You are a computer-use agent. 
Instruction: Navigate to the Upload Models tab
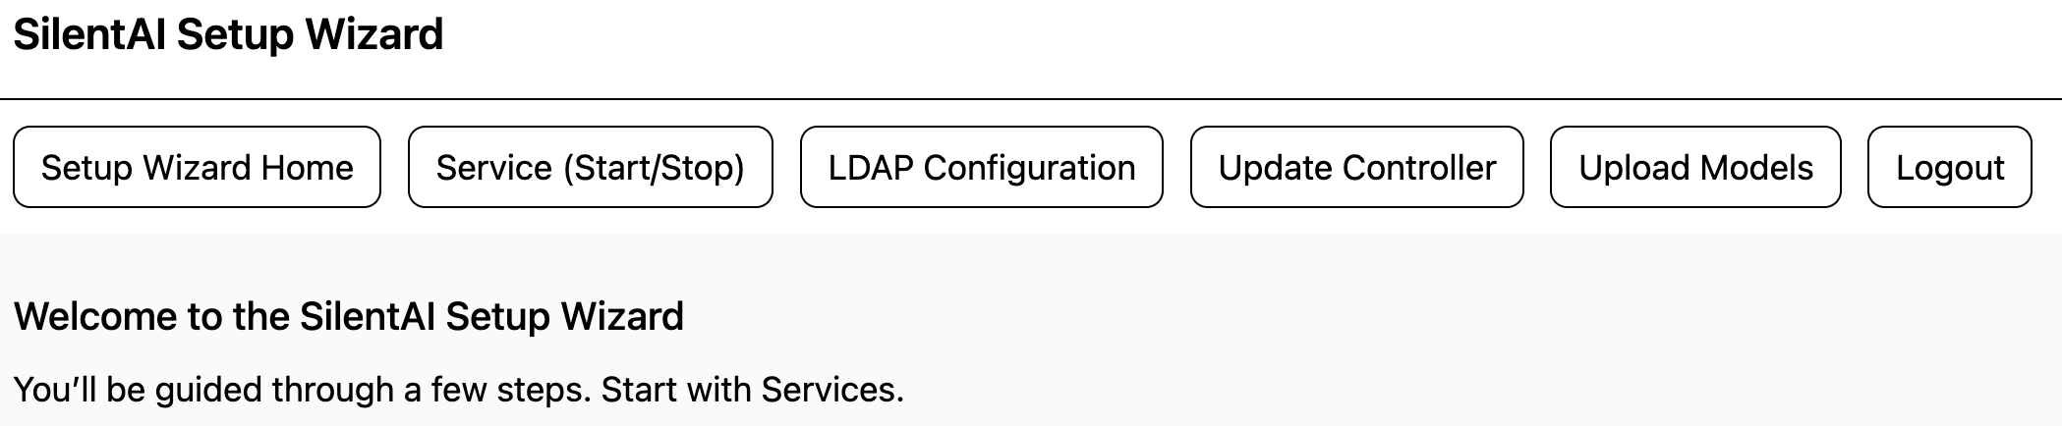1695,167
